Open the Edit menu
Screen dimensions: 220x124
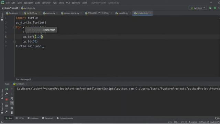pos(13,3)
